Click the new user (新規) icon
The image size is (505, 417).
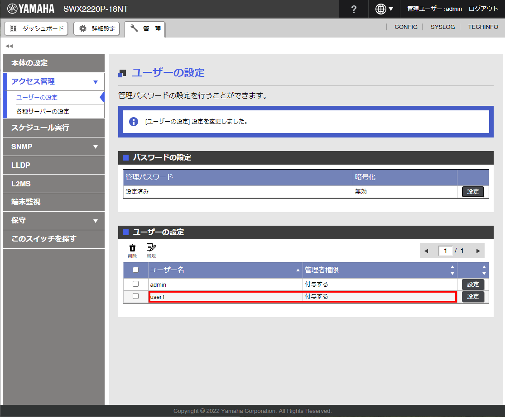tap(151, 248)
